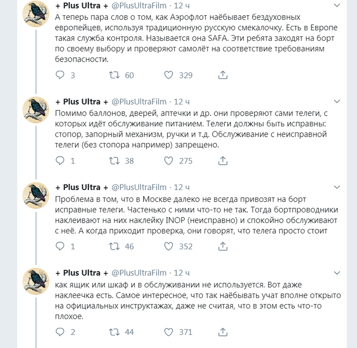Click @PlusUltraFilm handle in second tweet
Image resolution: width=357 pixels, height=348 pixels.
pos(139,101)
